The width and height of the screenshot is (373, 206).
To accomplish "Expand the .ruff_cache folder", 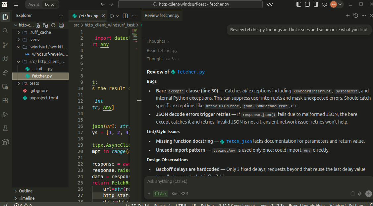I will (x=40, y=32).
